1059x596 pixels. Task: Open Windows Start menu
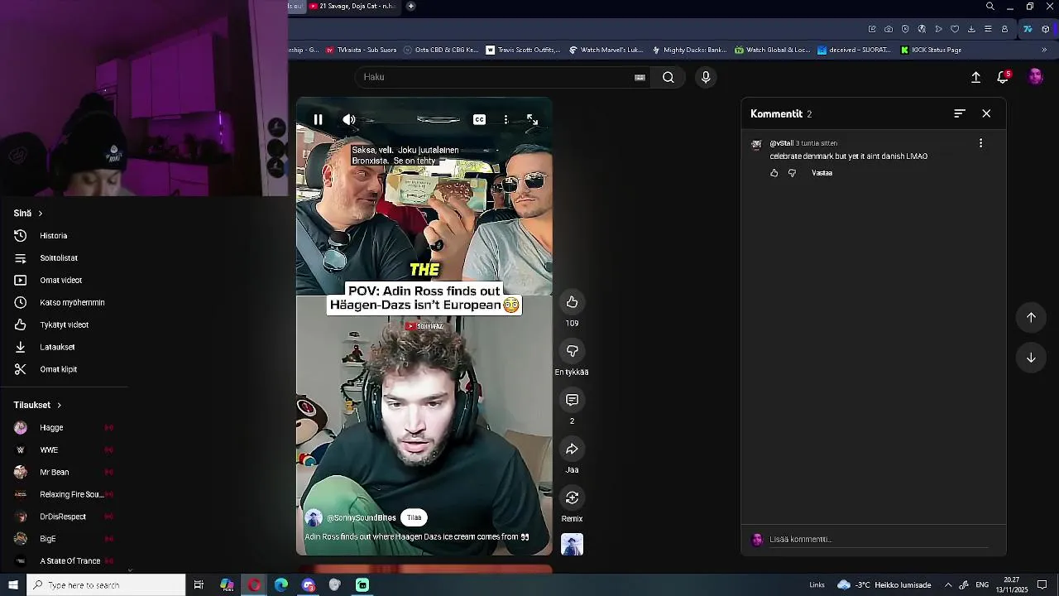click(x=13, y=585)
